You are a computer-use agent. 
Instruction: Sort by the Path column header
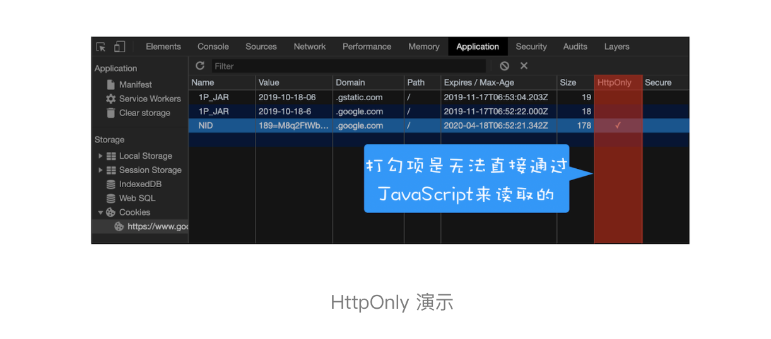tap(422, 83)
